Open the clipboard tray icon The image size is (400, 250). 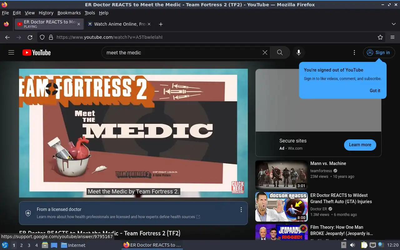[x=364, y=245]
